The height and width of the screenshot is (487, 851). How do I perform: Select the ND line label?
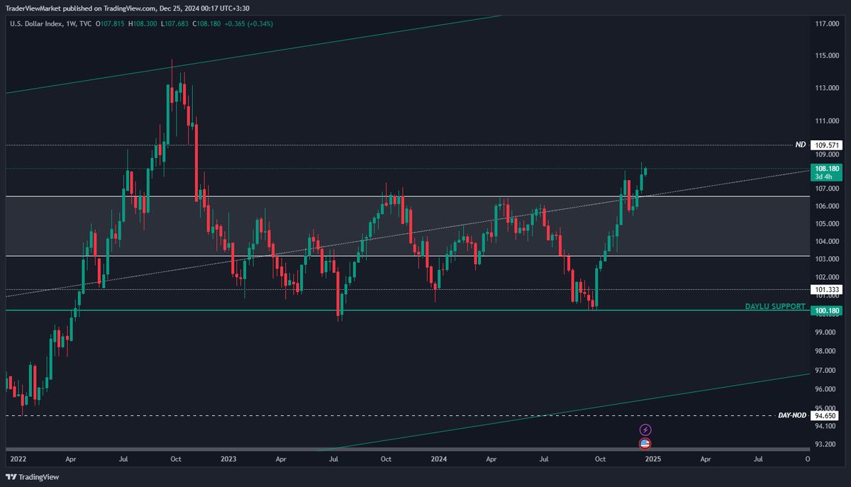click(x=800, y=145)
